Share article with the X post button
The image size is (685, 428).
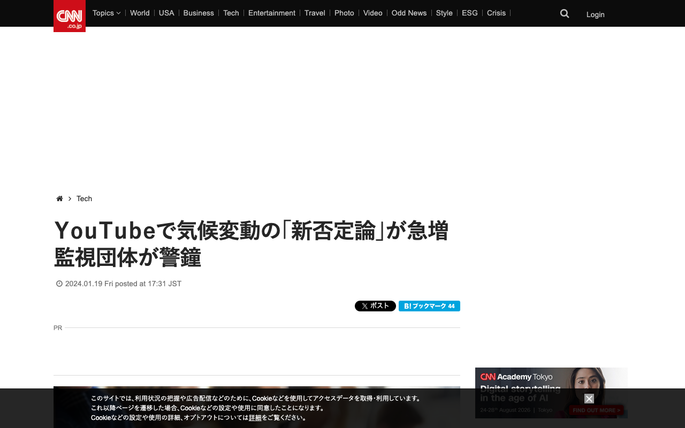(x=375, y=306)
